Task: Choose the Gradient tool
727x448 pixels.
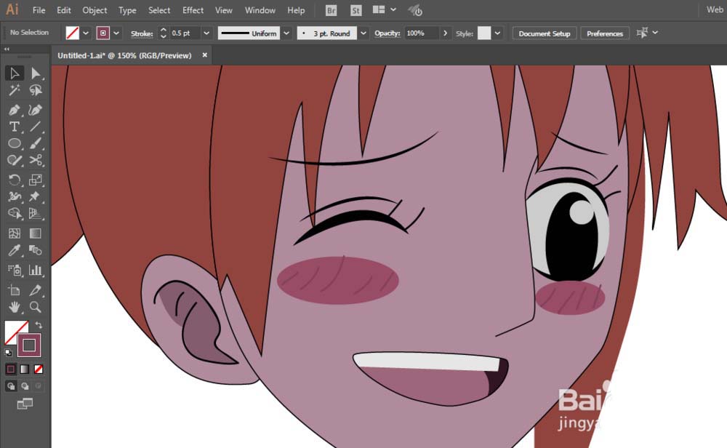Action: click(35, 233)
